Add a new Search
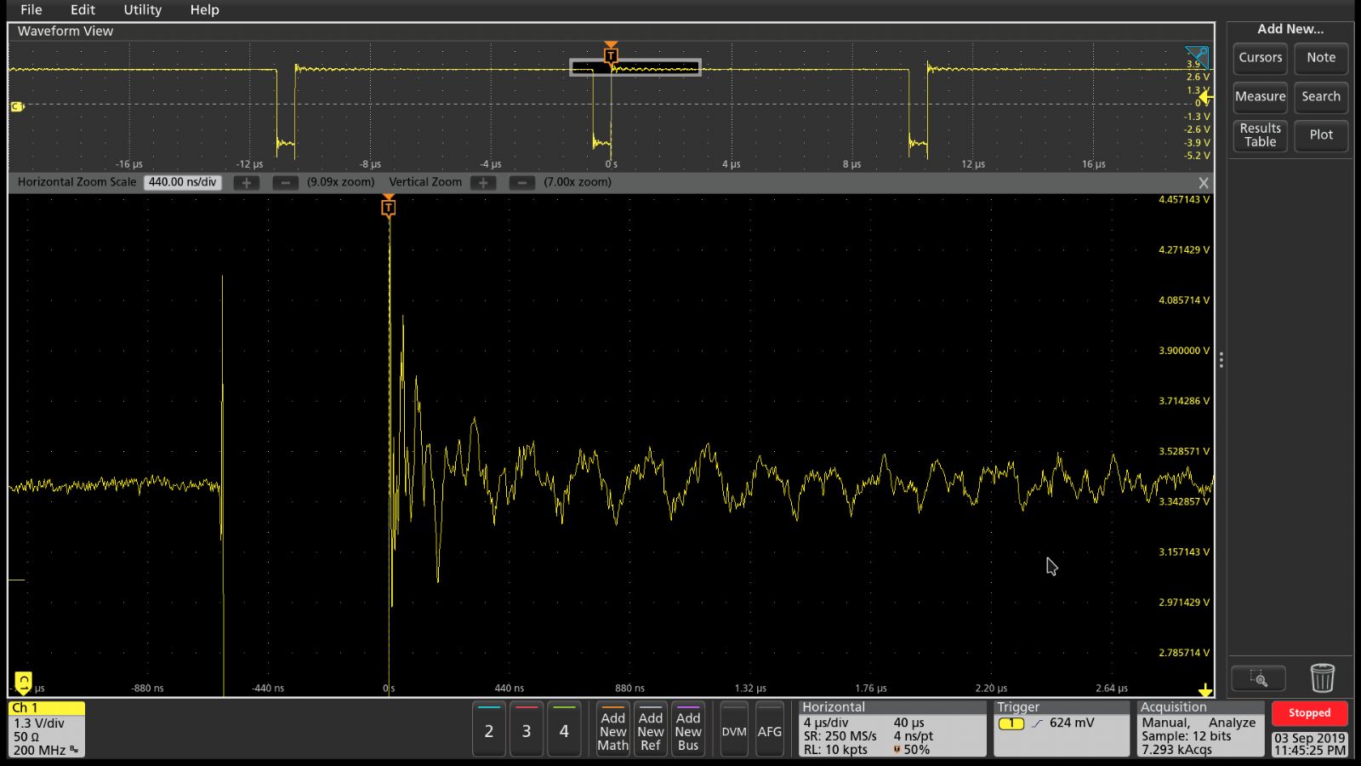This screenshot has height=766, width=1361. 1321,96
